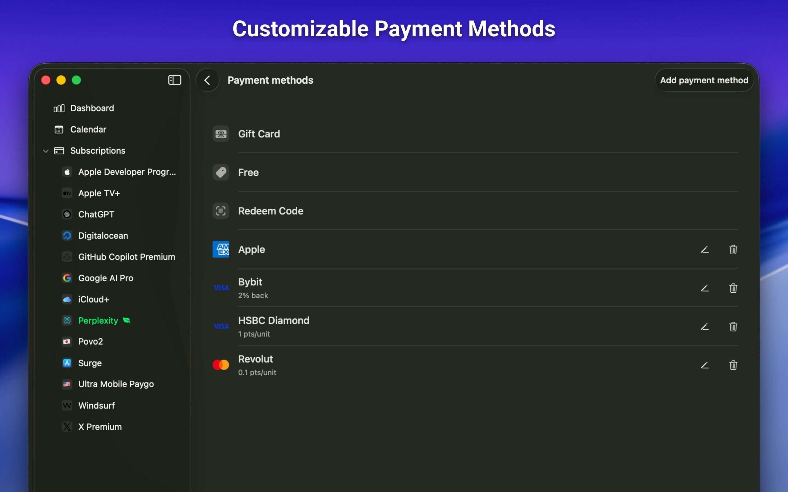Click the Amex logo for Apple
This screenshot has width=788, height=492.
tap(221, 249)
